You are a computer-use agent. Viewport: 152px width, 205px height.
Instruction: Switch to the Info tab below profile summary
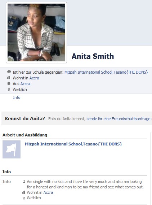point(17,97)
